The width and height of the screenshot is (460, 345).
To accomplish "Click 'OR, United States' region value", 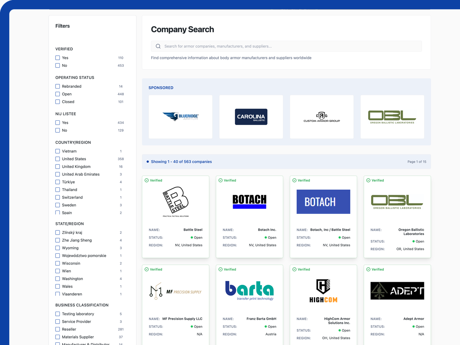I will coord(410,249).
